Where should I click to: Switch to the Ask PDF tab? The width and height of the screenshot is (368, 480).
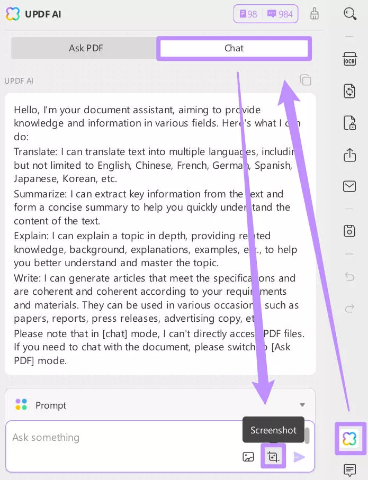(85, 48)
